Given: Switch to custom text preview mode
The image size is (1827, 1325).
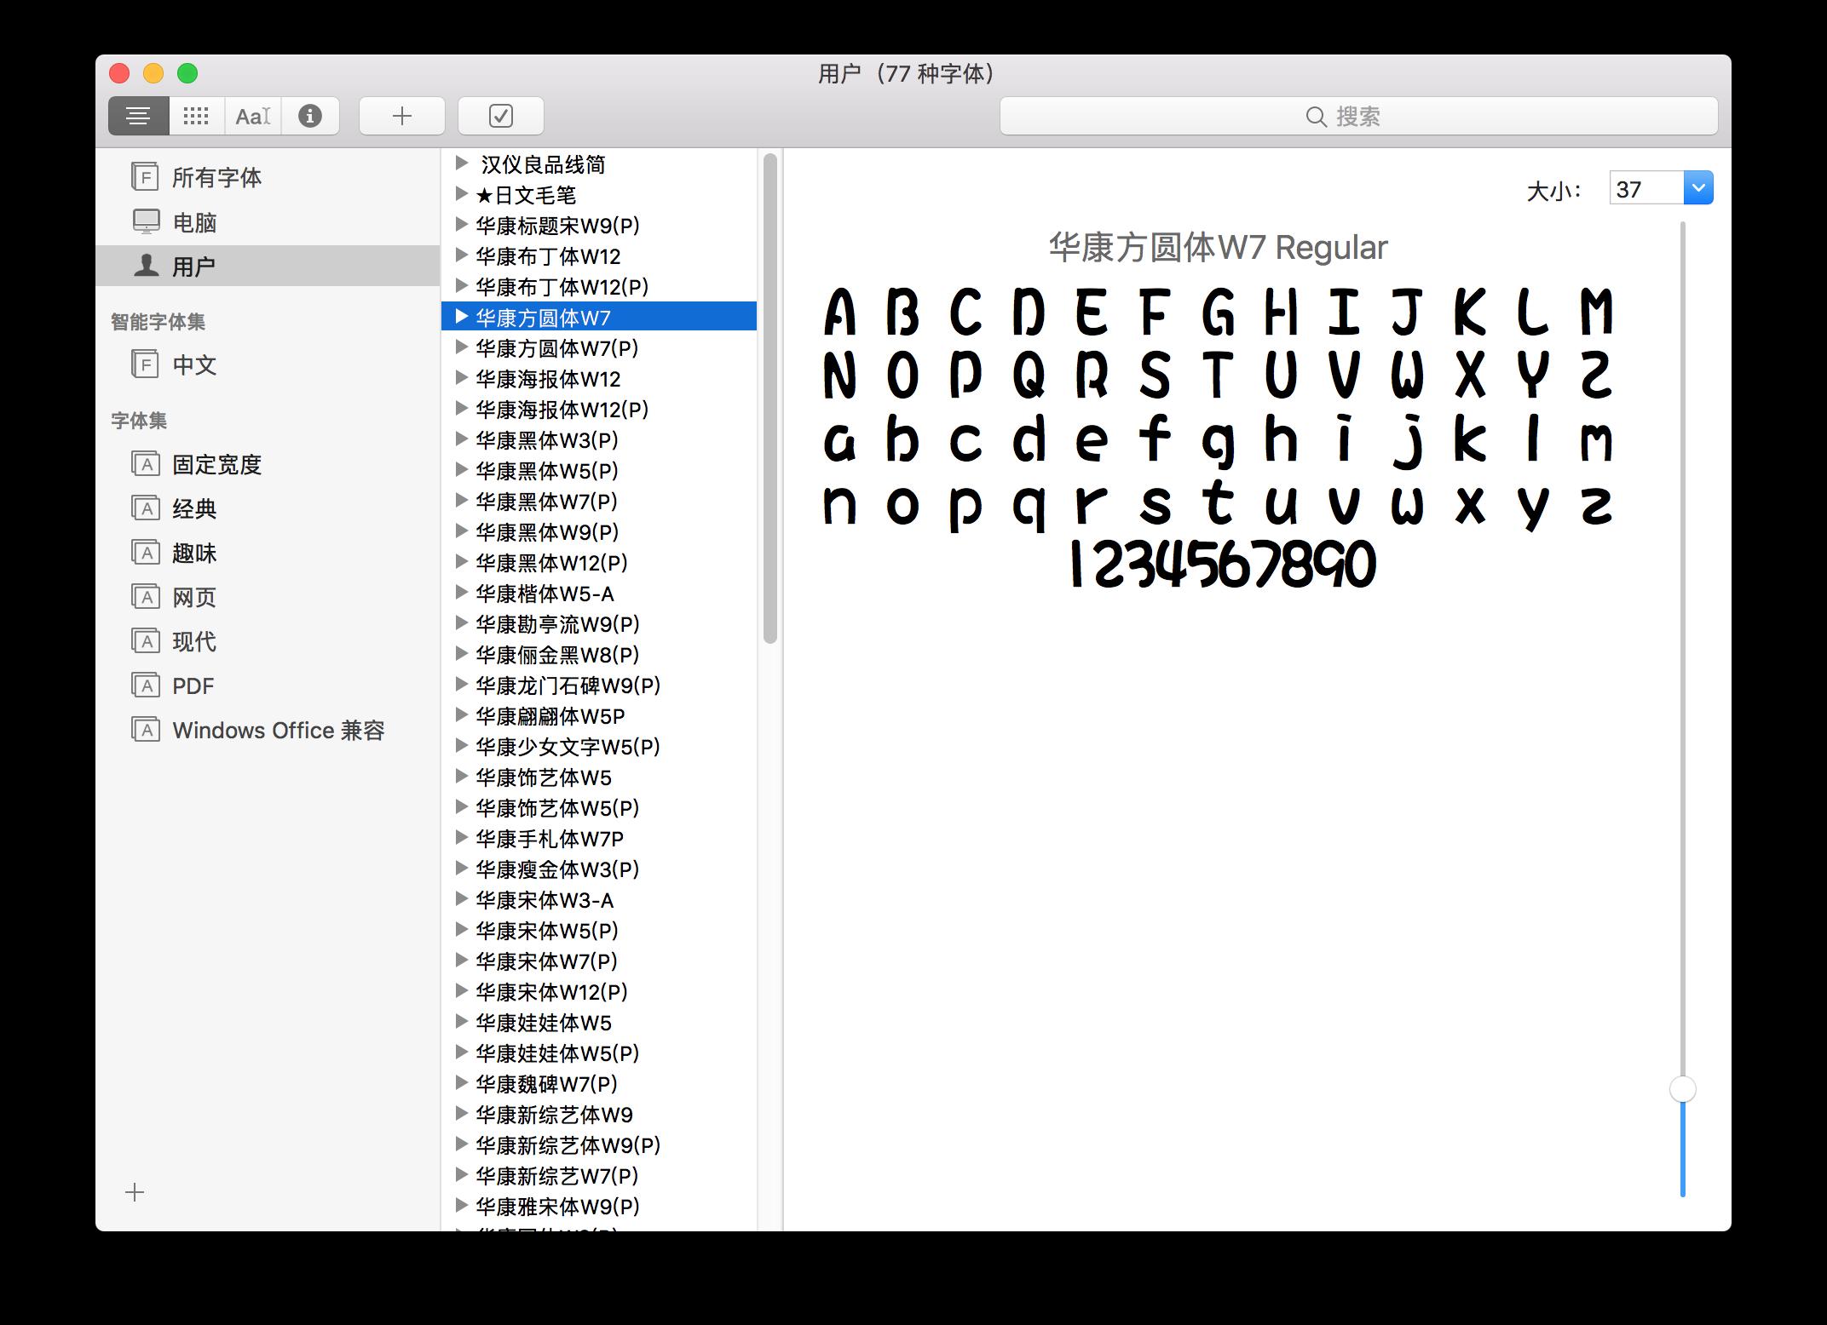Looking at the screenshot, I should (253, 116).
